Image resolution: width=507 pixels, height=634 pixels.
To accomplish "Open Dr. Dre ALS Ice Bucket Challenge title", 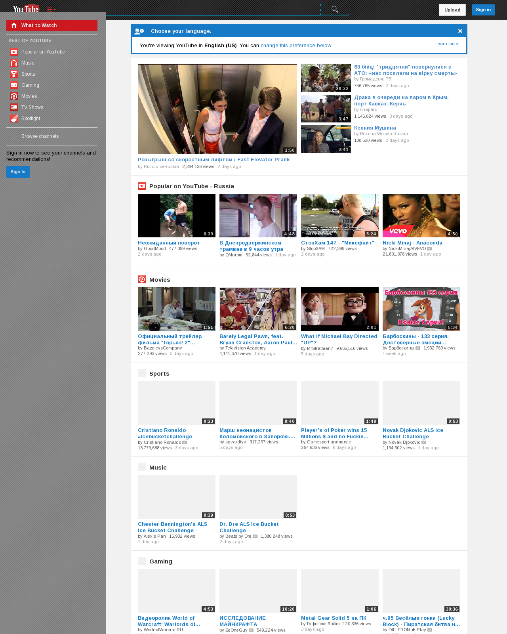I will pyautogui.click(x=249, y=527).
